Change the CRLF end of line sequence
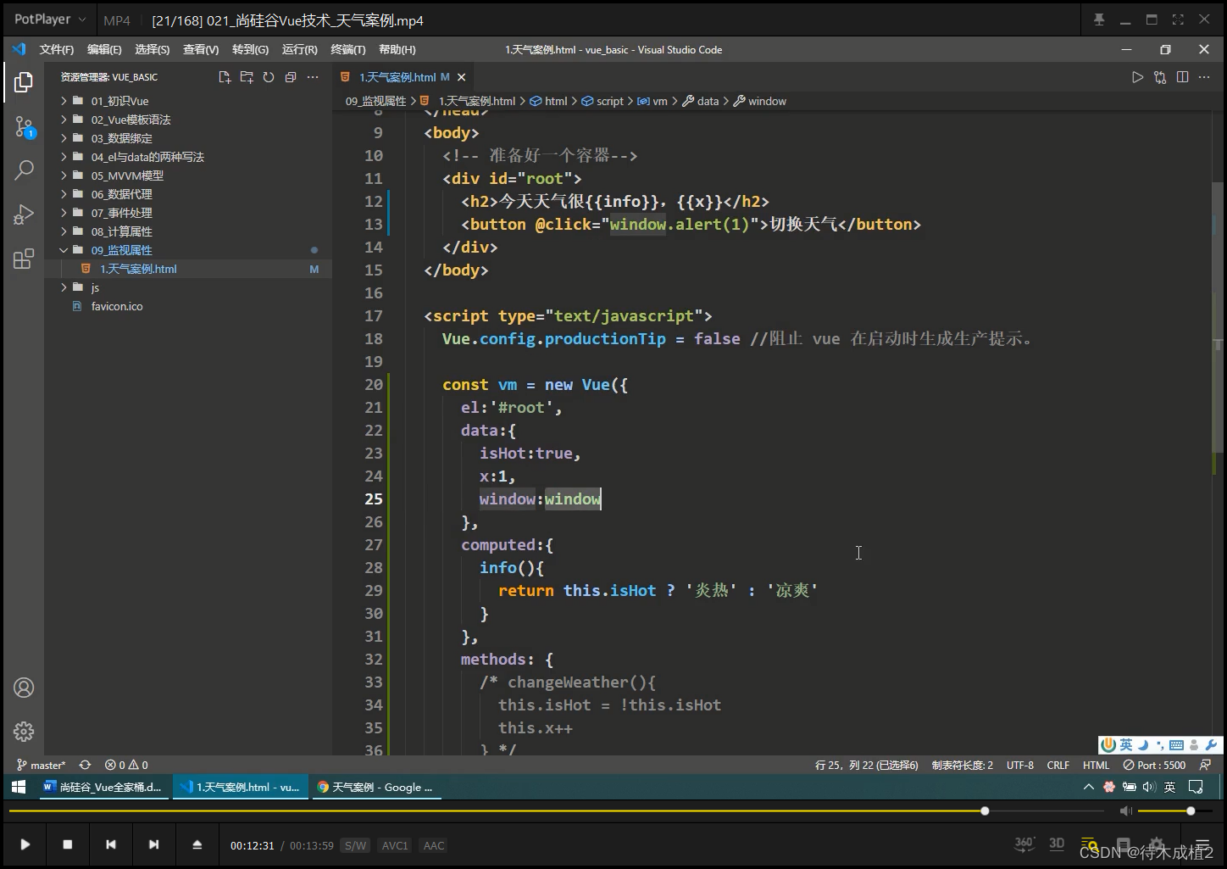This screenshot has height=869, width=1227. [x=1058, y=765]
